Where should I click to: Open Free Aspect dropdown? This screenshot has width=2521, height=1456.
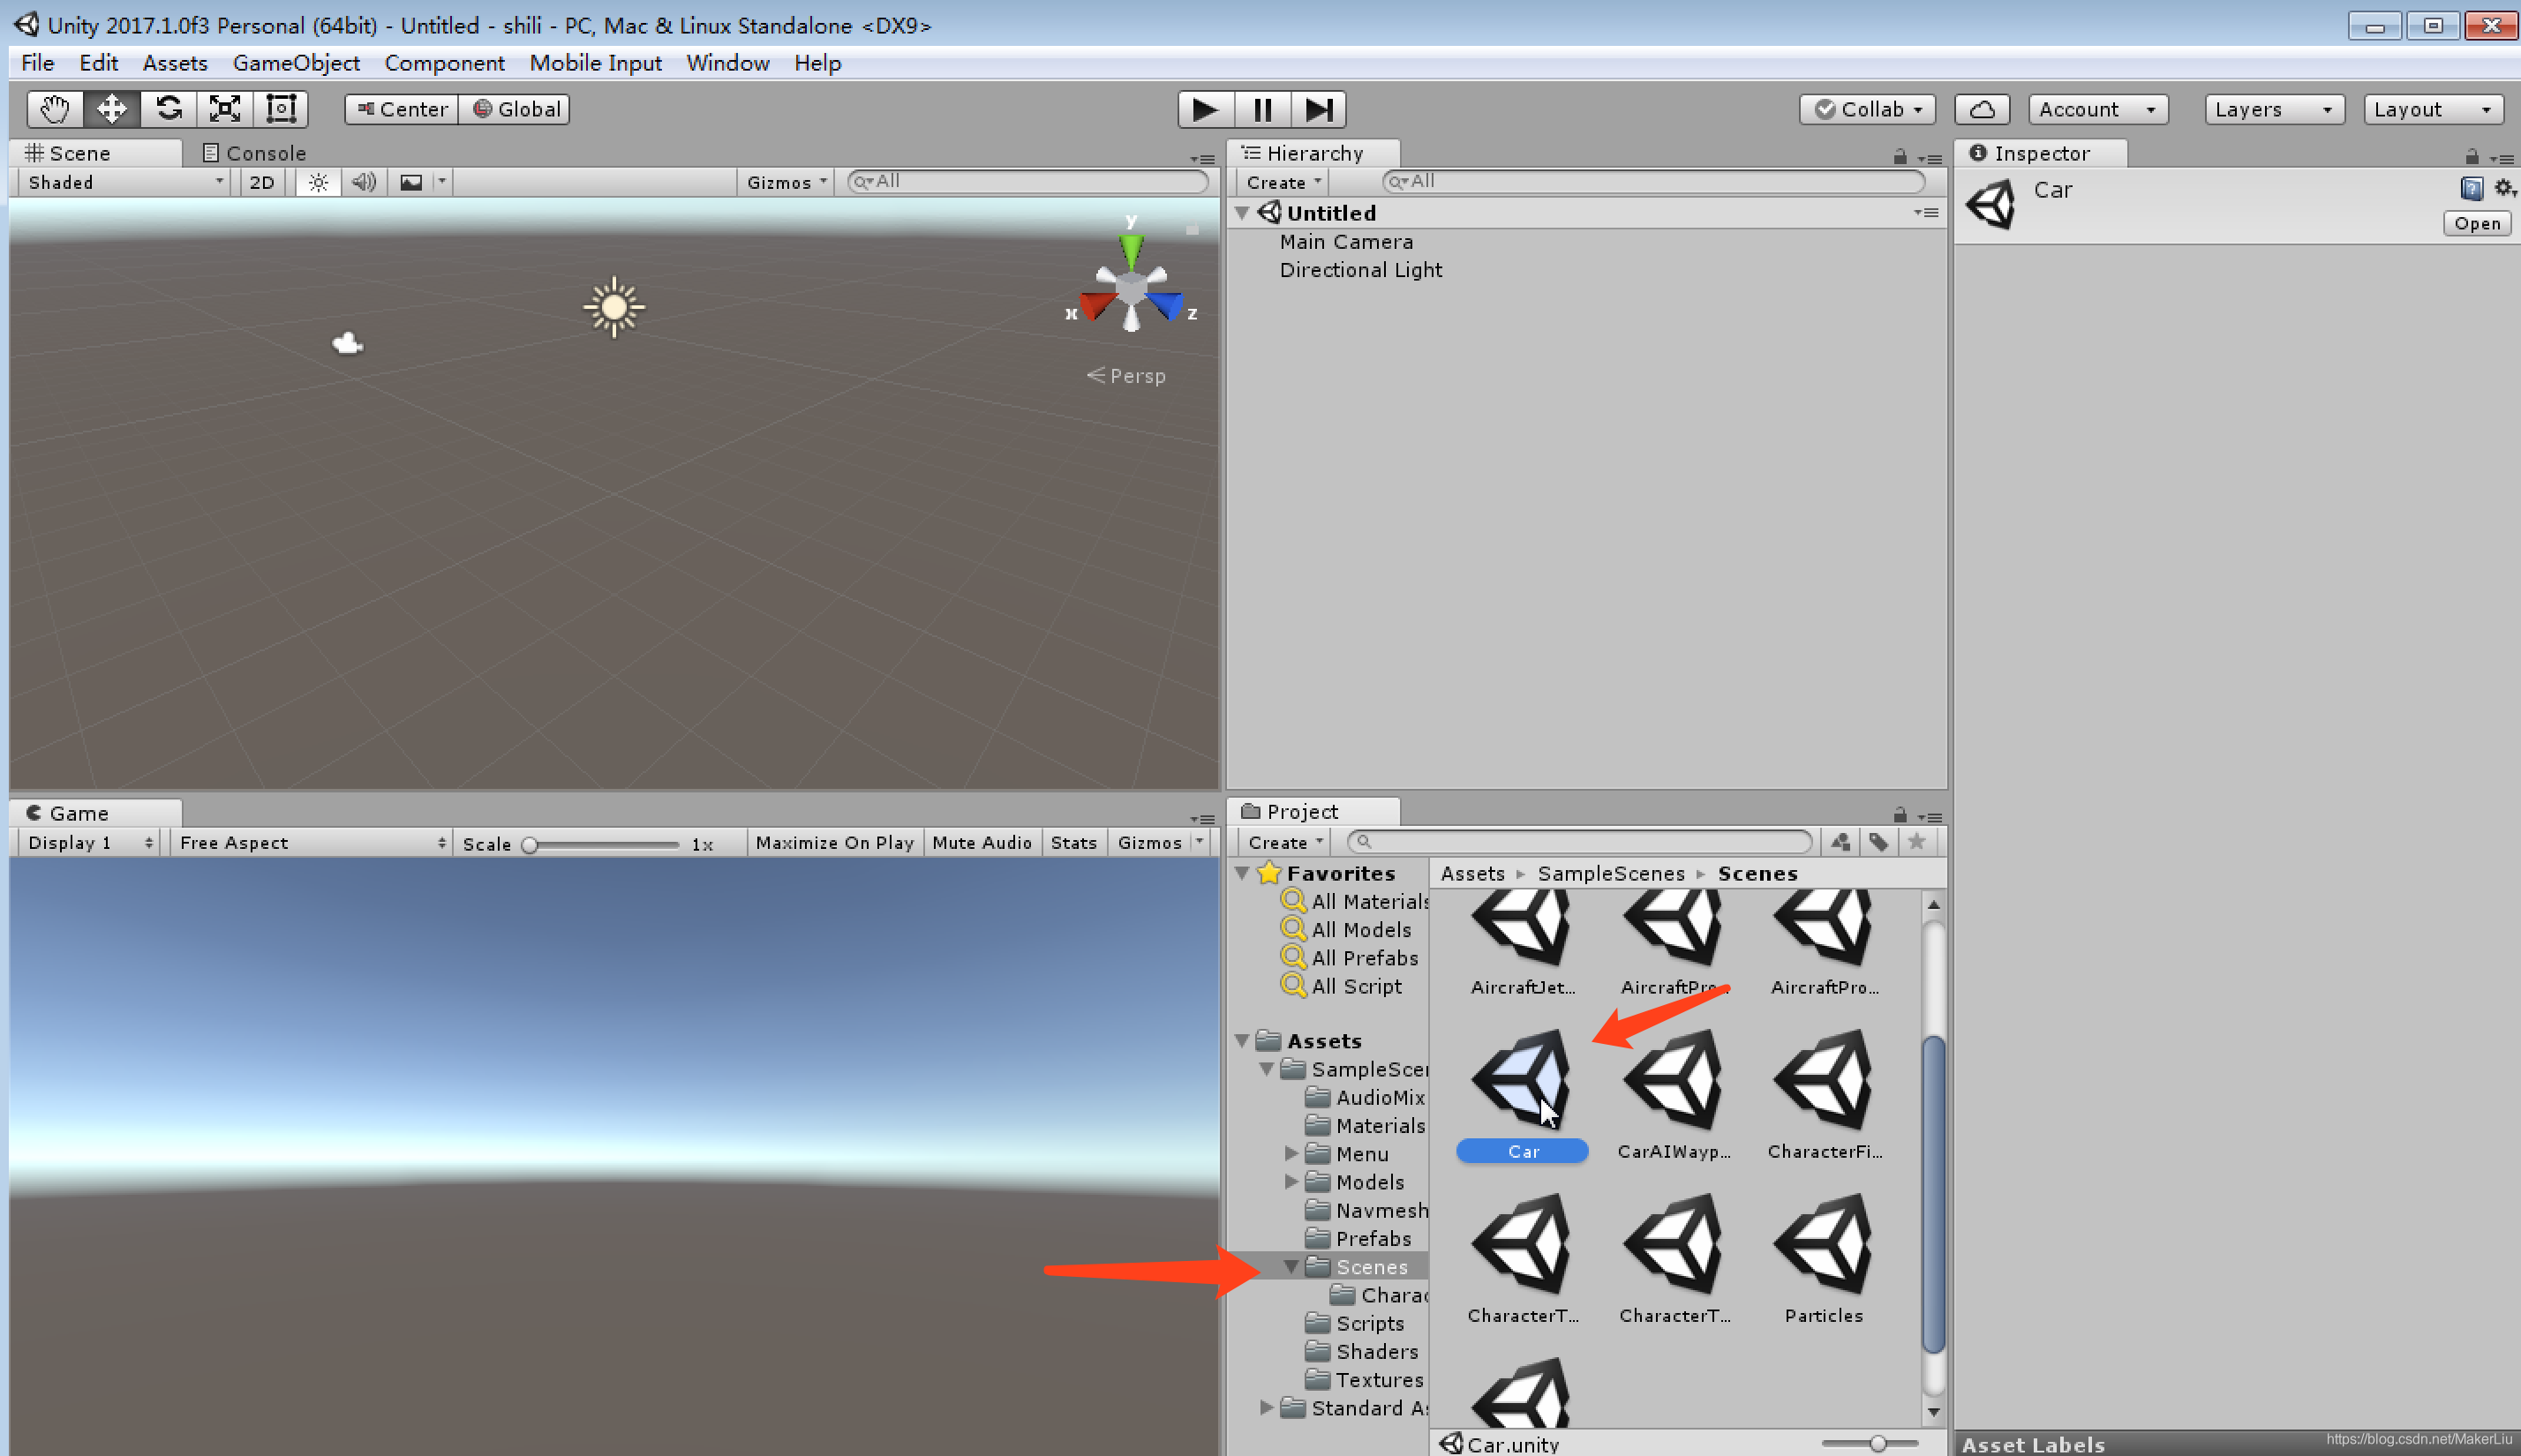[312, 843]
